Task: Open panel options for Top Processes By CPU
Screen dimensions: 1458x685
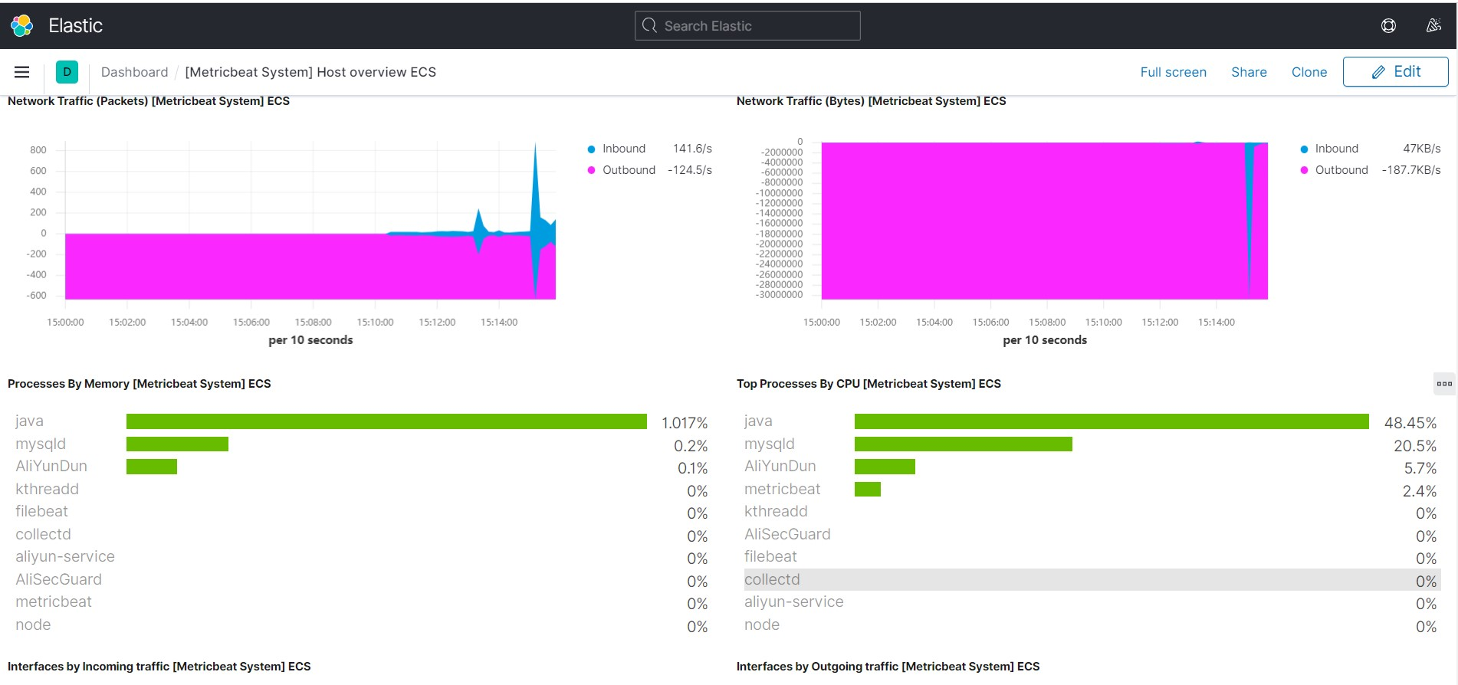Action: point(1444,384)
